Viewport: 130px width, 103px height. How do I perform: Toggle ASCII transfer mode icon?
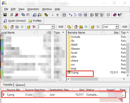pyautogui.click(x=92, y=15)
